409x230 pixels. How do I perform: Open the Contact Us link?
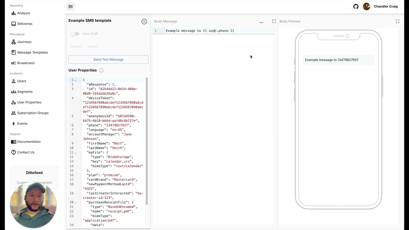(26, 152)
